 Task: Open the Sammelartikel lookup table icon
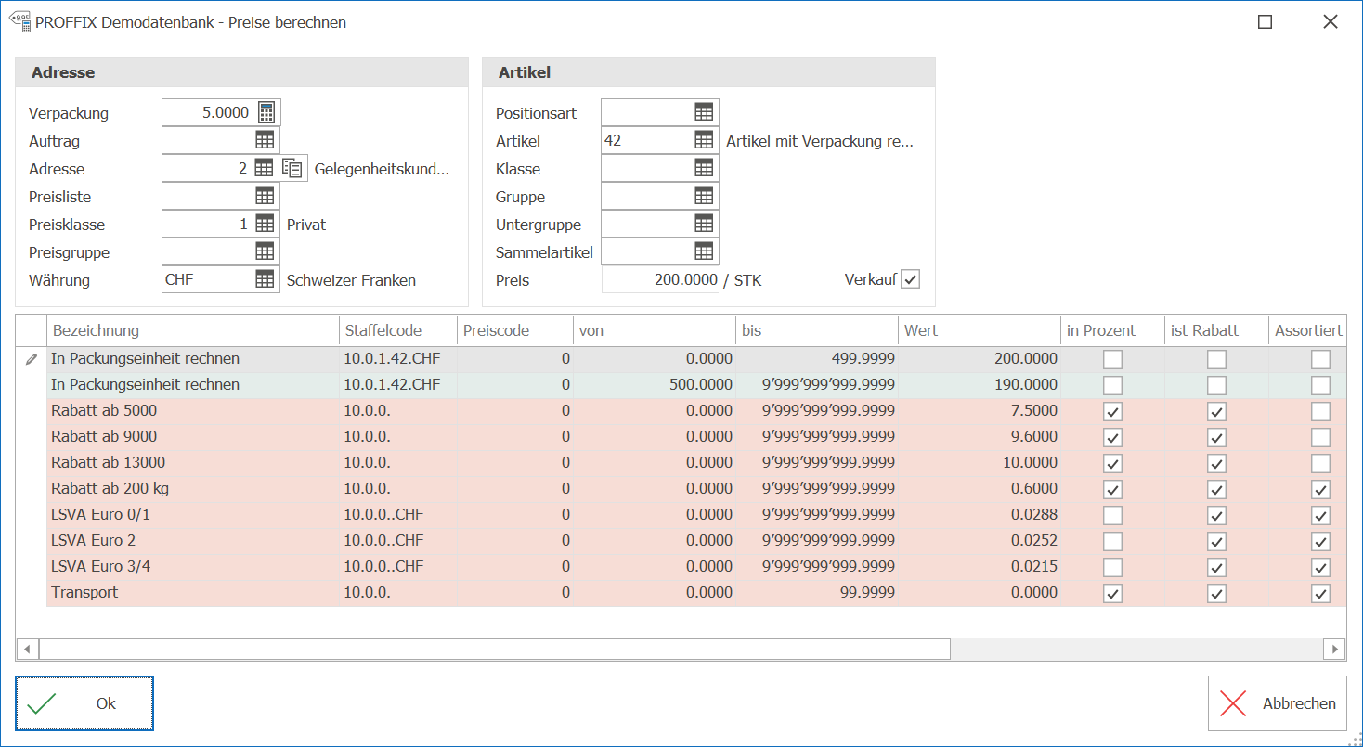705,252
